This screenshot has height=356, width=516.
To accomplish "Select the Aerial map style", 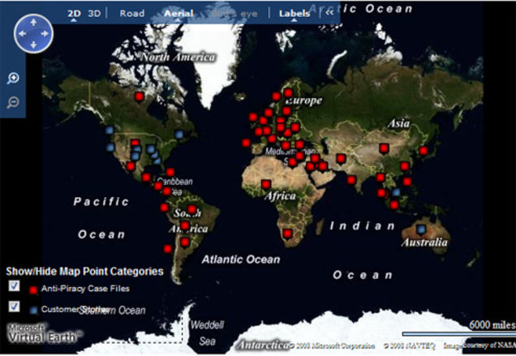I will 178,14.
